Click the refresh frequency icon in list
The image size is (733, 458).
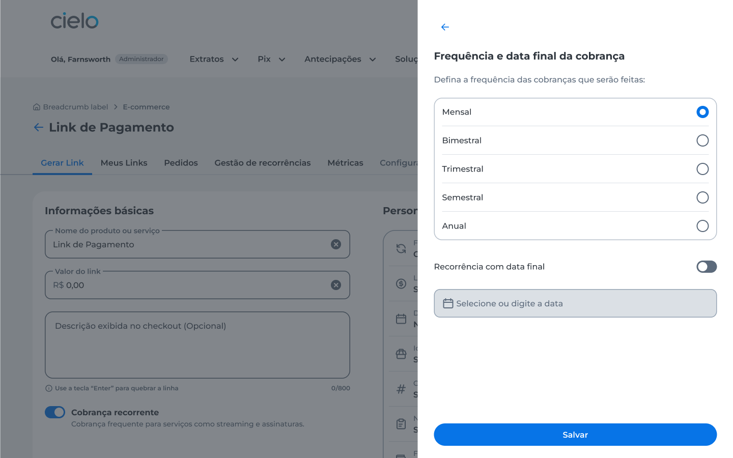point(401,248)
